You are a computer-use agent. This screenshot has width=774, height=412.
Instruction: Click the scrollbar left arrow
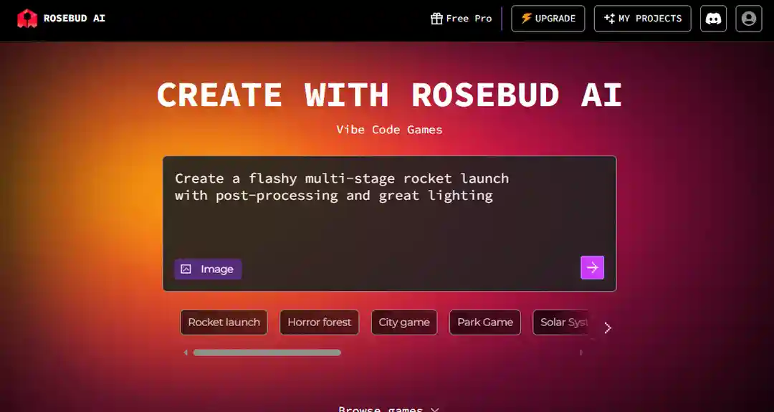click(186, 353)
